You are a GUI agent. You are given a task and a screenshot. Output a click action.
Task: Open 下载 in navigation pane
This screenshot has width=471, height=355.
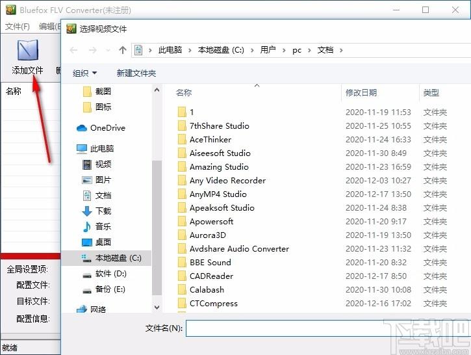97,211
